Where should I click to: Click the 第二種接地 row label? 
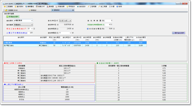coord(22,73)
